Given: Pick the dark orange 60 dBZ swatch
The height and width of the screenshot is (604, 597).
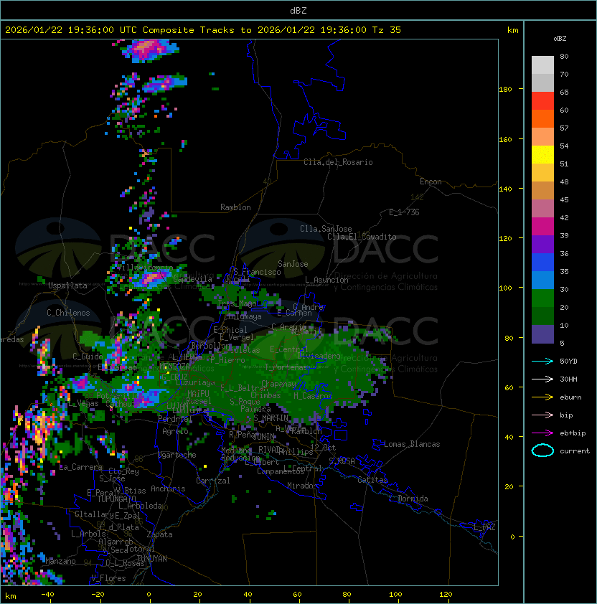Looking at the screenshot, I should pyautogui.click(x=542, y=118).
